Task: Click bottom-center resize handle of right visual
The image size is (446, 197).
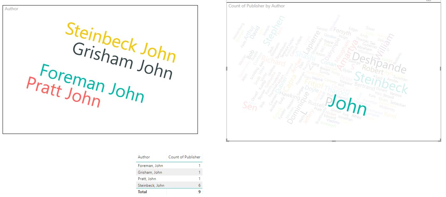Action: [334, 141]
